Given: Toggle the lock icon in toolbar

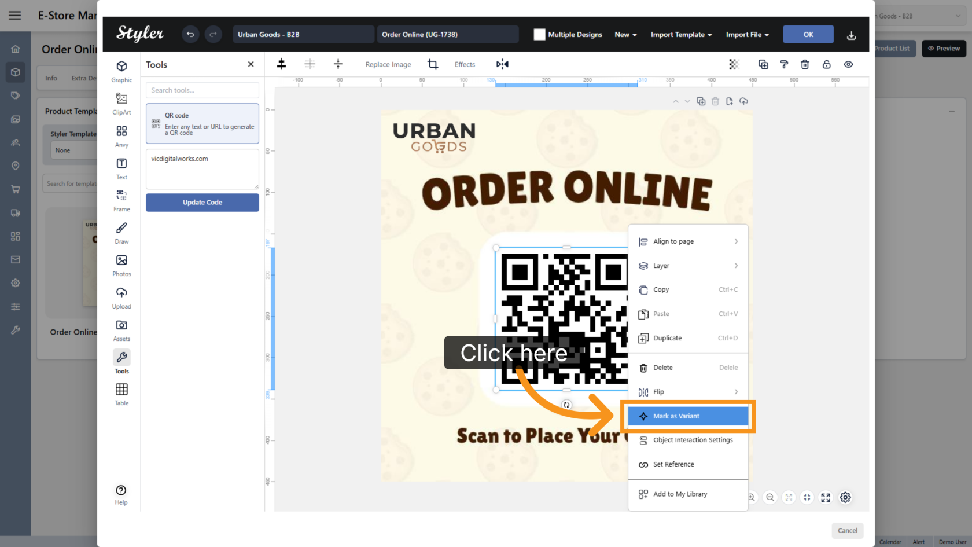Looking at the screenshot, I should click(x=826, y=64).
